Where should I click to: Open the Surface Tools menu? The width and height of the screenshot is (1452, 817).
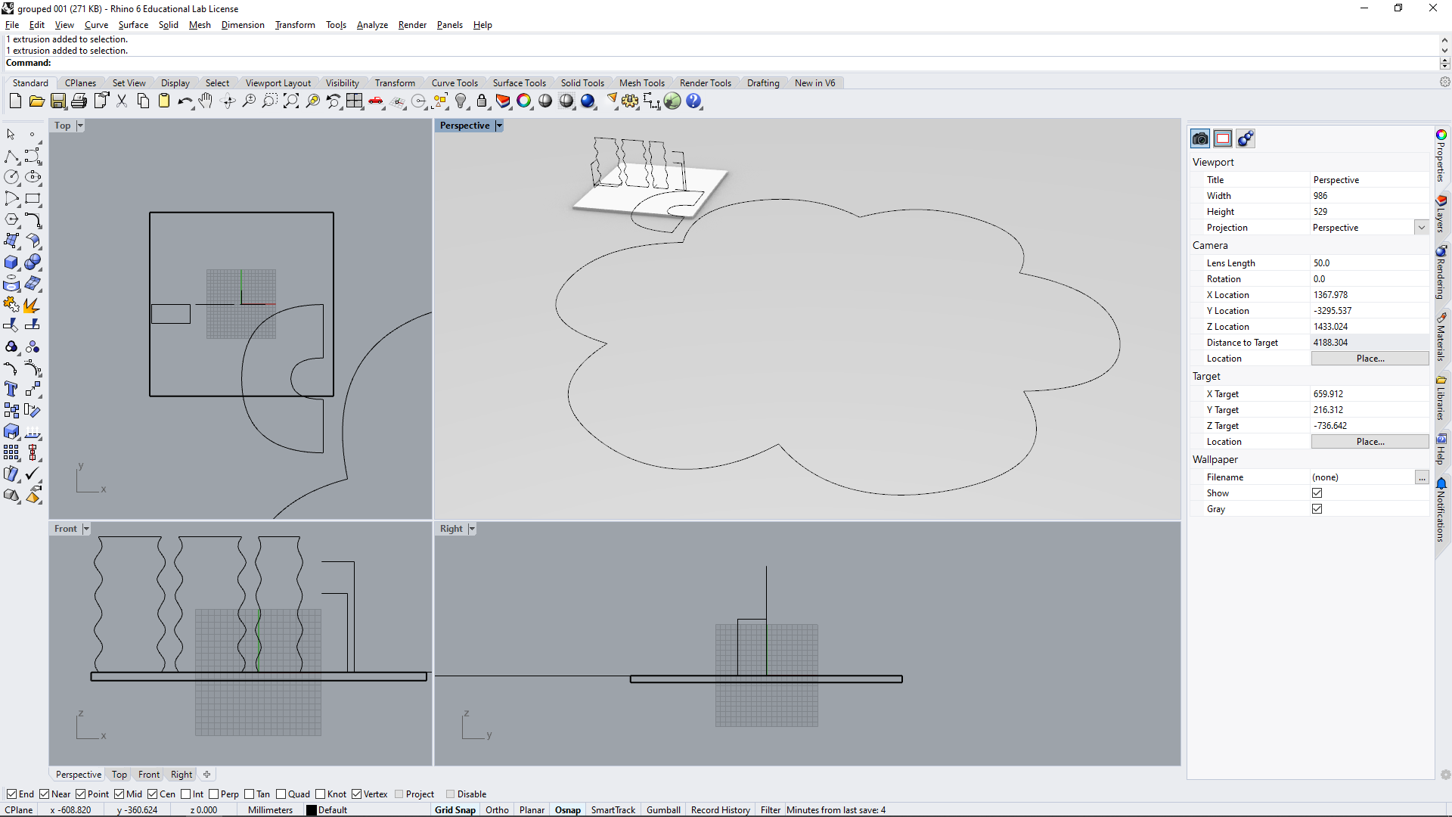[519, 82]
